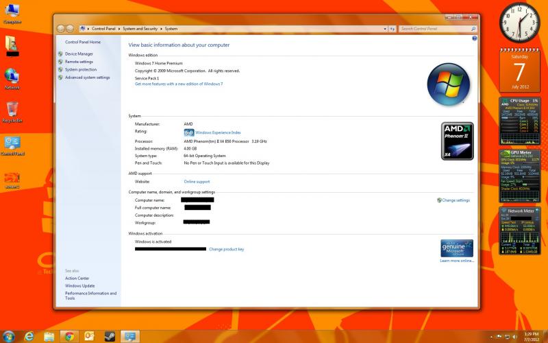Select the user folder desktop icon
The height and width of the screenshot is (343, 548).
12,45
